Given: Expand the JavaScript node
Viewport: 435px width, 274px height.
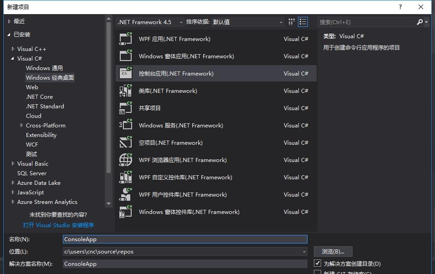Looking at the screenshot, I should (13, 192).
